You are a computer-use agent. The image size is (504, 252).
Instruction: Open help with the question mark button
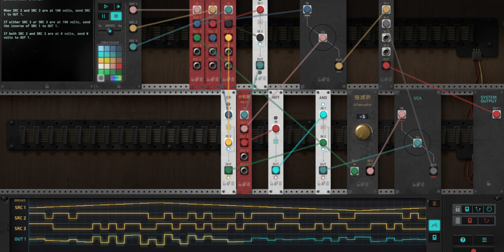click(463, 240)
